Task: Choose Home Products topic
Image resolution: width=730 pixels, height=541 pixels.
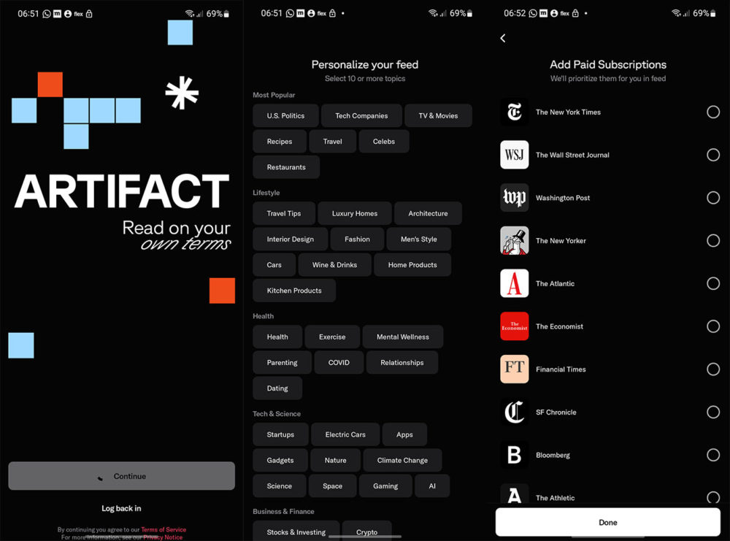Action: 412,265
